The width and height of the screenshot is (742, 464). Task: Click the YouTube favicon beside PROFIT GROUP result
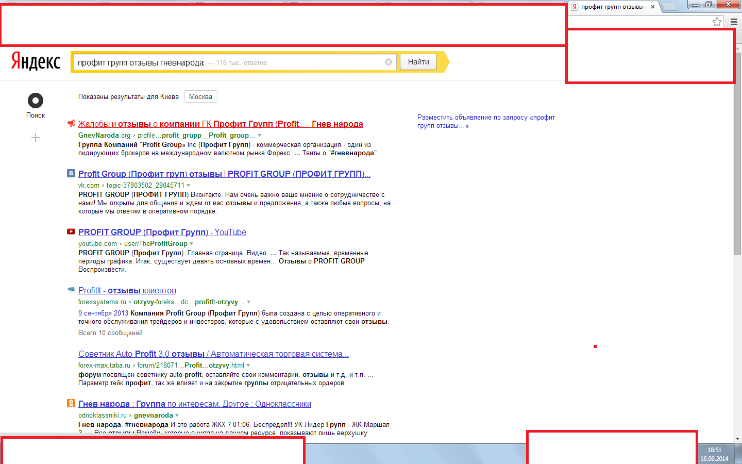click(71, 231)
